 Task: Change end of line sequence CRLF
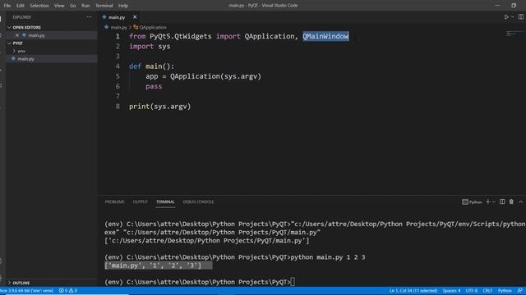click(487, 291)
